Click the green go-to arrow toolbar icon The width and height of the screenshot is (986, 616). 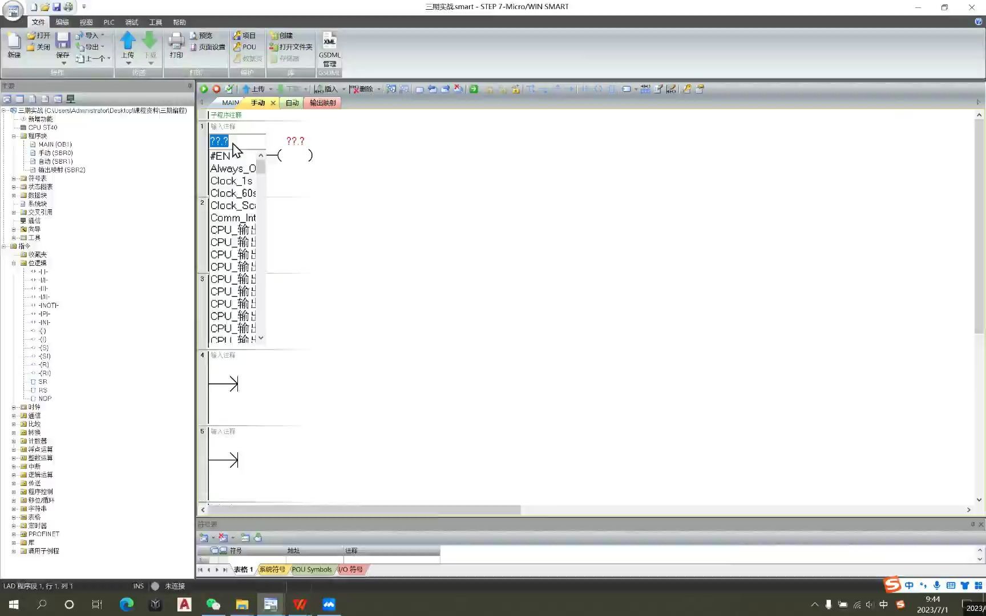coord(474,89)
